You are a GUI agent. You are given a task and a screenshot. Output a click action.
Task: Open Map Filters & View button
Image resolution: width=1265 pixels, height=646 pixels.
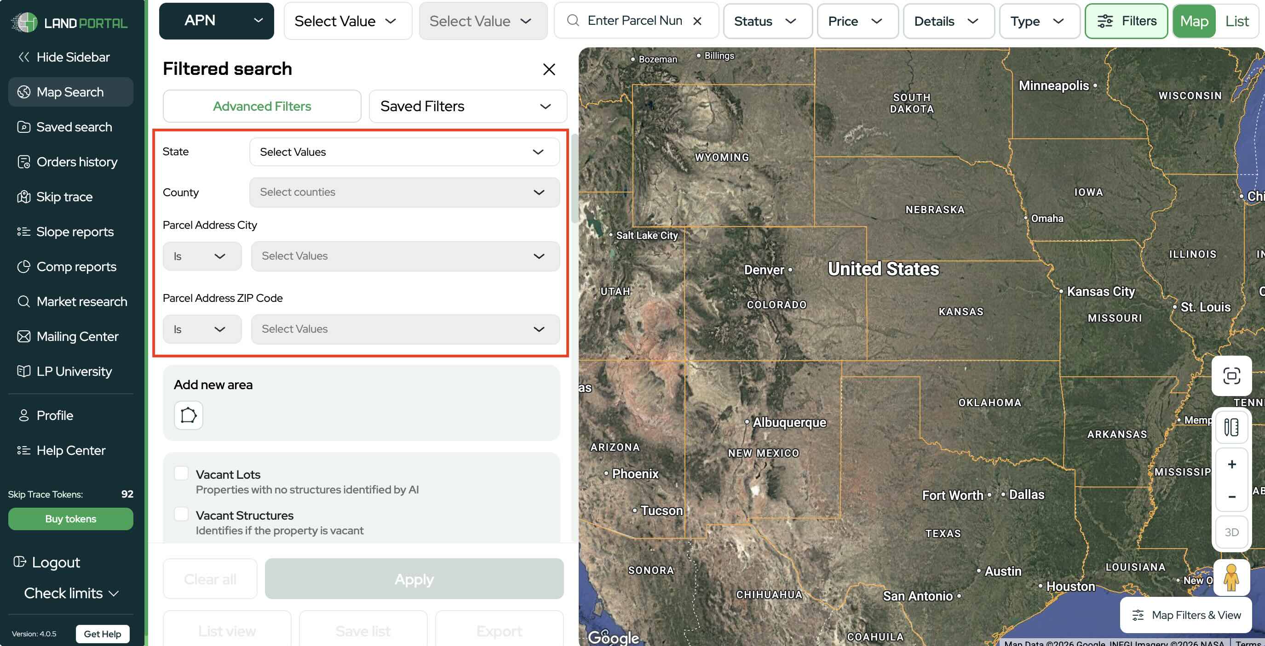pos(1186,615)
